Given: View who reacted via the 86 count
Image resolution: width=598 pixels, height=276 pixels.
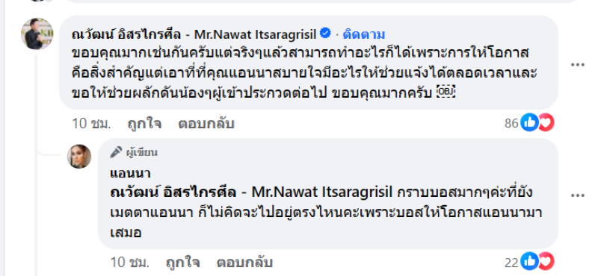Looking at the screenshot, I should pyautogui.click(x=512, y=123).
